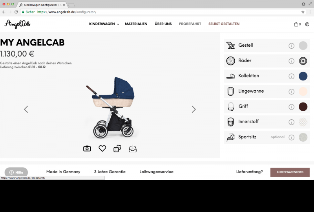Screen dimensions: 314x212
Task: Show previous stroller view with left chevron
Action: [x=26, y=109]
